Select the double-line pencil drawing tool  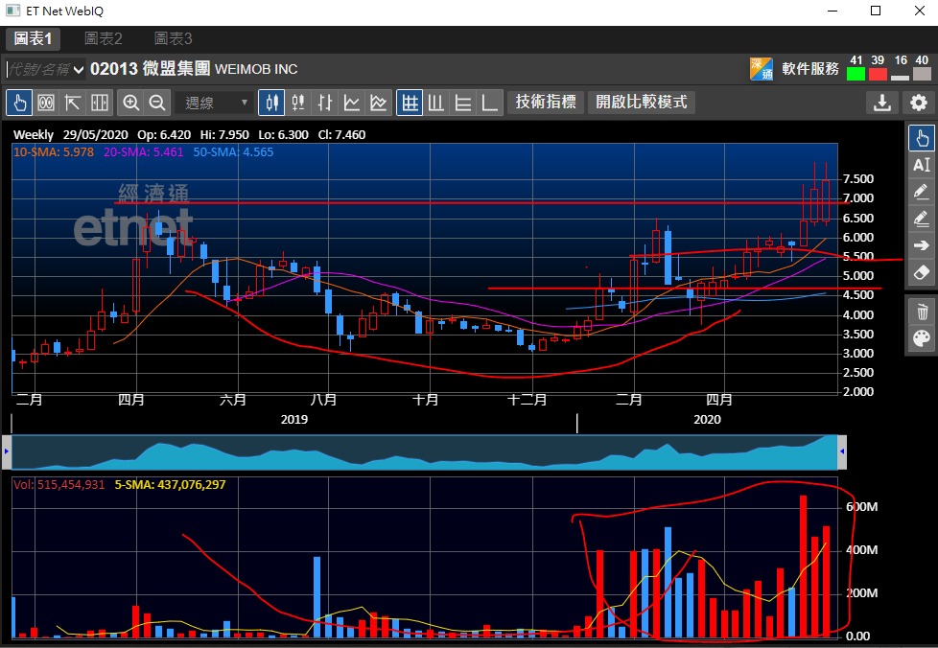click(922, 219)
